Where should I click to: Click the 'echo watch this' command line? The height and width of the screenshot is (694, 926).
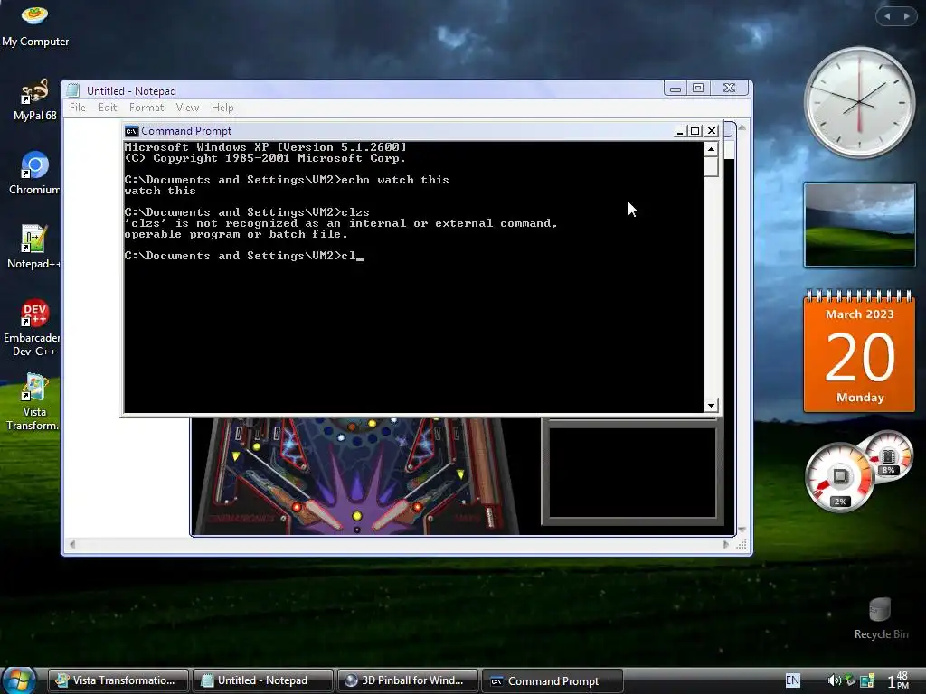click(287, 180)
